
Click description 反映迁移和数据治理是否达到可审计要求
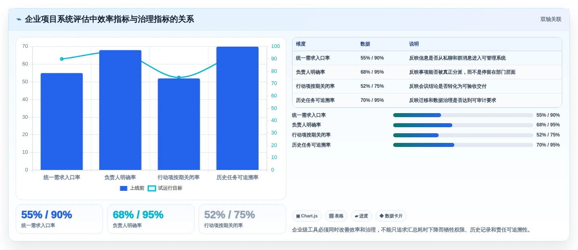tap(453, 100)
